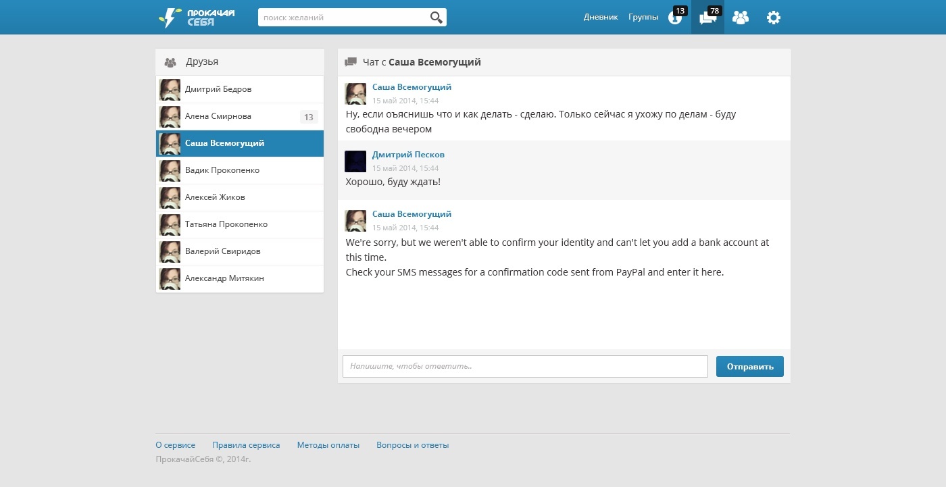Click the ПрокачайСебя logo

[197, 18]
